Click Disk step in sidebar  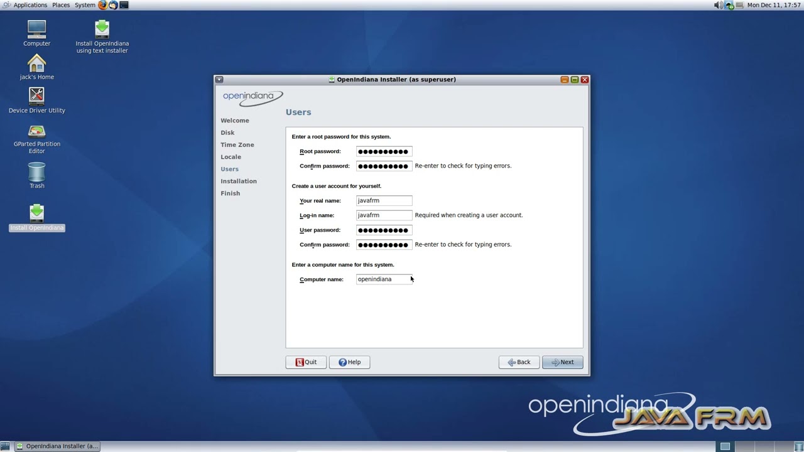(227, 132)
